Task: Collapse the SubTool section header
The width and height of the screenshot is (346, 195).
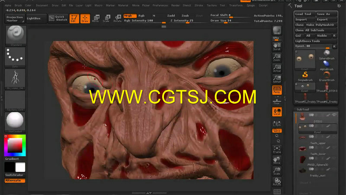Action: 303,110
